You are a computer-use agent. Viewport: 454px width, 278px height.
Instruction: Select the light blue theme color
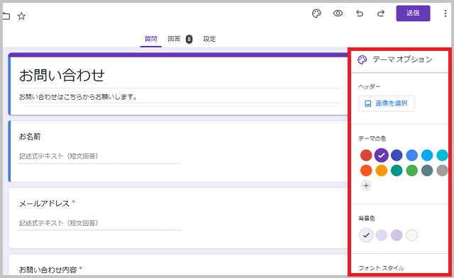coord(427,156)
